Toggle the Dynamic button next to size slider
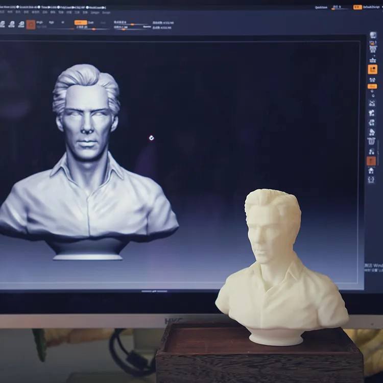 click(x=147, y=27)
